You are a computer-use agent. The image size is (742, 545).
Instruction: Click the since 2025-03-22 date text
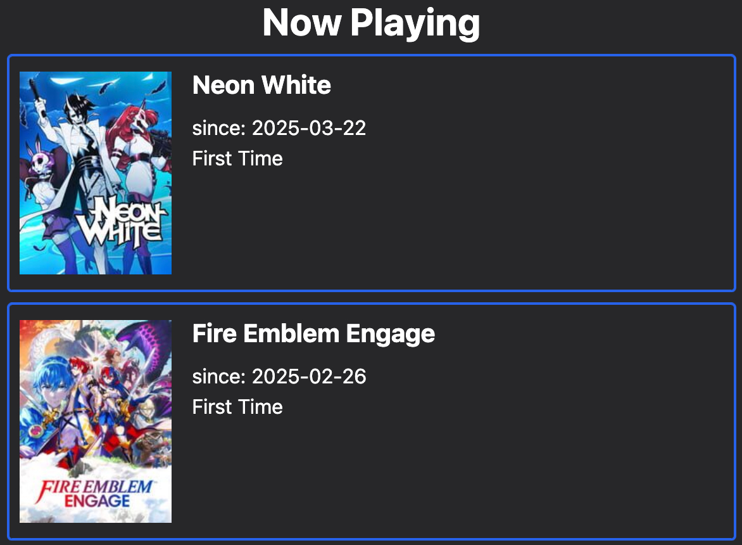[x=279, y=128]
